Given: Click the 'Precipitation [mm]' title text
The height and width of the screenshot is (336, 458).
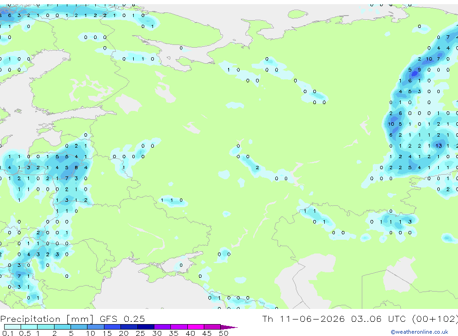Looking at the screenshot, I should (x=47, y=319).
